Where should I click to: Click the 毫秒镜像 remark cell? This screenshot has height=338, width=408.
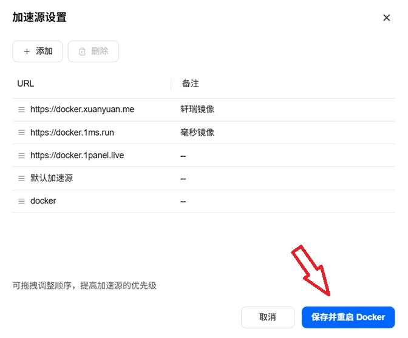(x=197, y=133)
